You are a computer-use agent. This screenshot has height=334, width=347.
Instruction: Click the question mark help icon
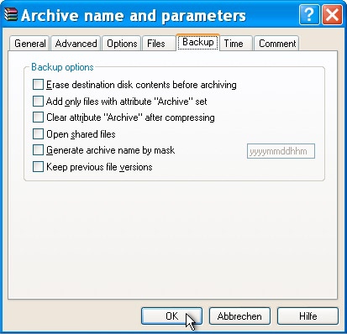pos(309,14)
